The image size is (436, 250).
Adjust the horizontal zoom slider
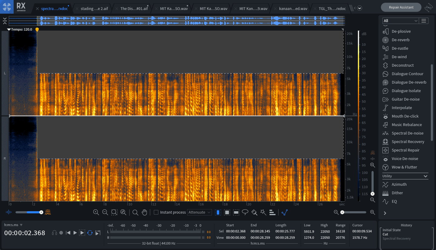[354, 212]
